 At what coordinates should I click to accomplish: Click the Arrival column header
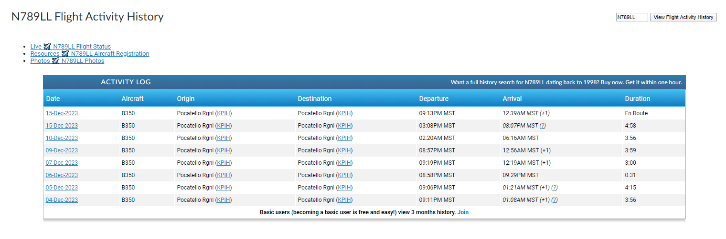pyautogui.click(x=512, y=99)
